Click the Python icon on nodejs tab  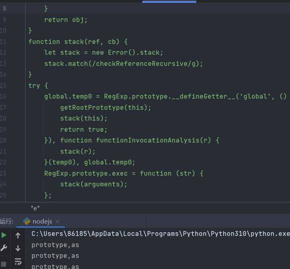coord(27,221)
